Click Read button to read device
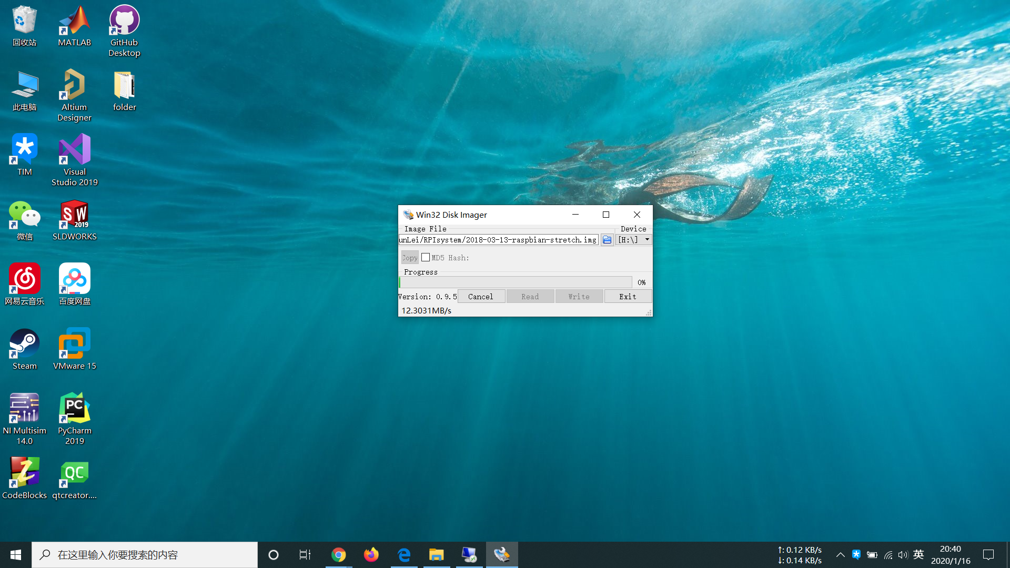The height and width of the screenshot is (568, 1010). click(x=530, y=296)
